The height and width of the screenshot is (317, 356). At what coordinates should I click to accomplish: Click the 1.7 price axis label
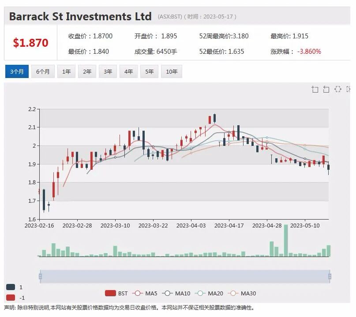pyautogui.click(x=32, y=201)
